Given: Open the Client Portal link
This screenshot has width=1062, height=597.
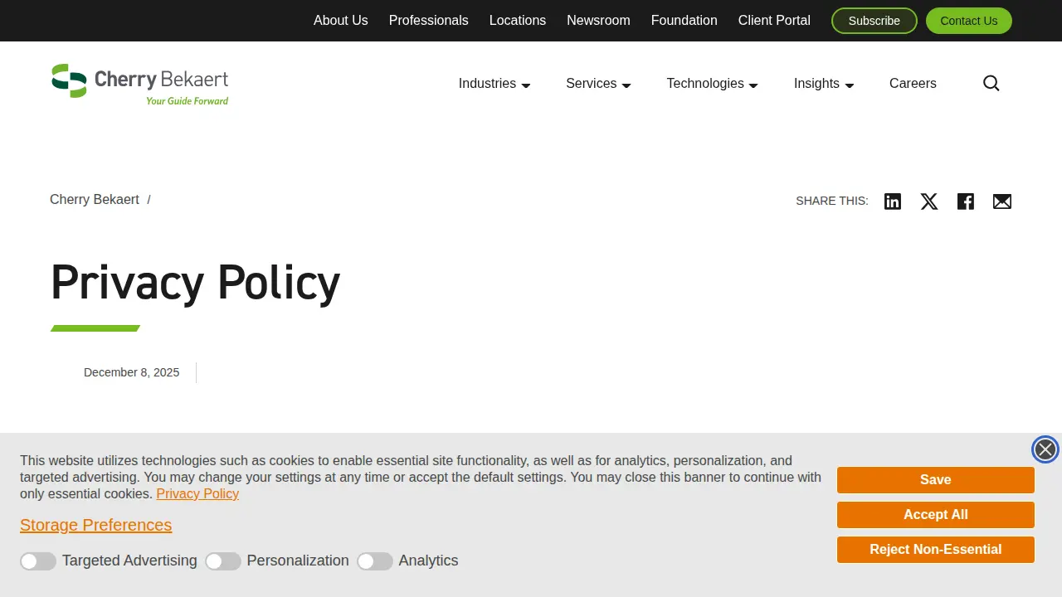Looking at the screenshot, I should point(774,21).
